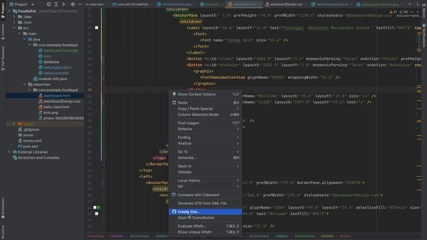
Task: Open editor tabs kebab menu
Action: [x=418, y=5]
